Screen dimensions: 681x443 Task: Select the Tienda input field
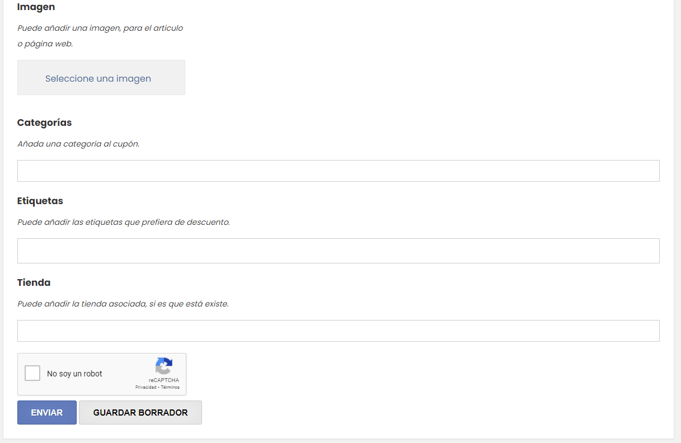click(338, 331)
